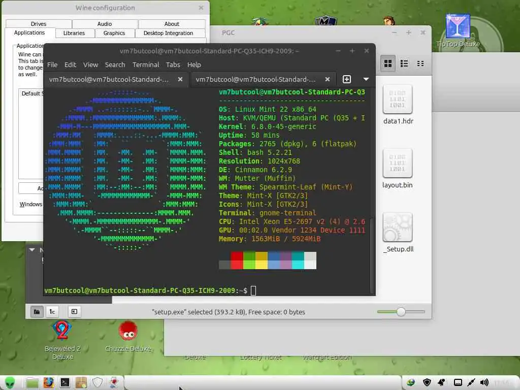Switch file manager to list view

pos(404,63)
